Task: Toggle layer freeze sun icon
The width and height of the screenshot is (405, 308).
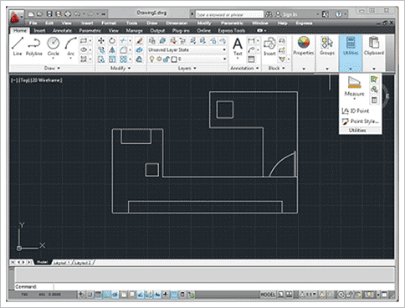Action: (159, 59)
